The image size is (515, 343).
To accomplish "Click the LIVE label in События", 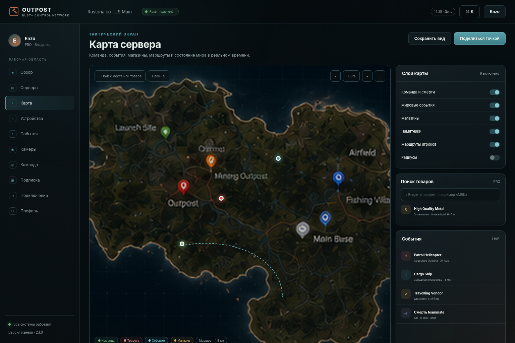I will pyautogui.click(x=496, y=239).
